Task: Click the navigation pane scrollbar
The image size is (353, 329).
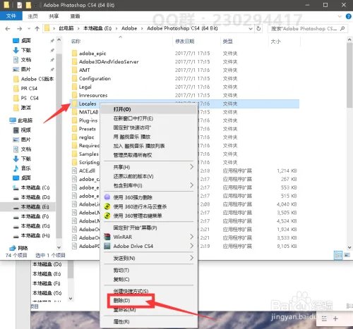Action: point(59,146)
